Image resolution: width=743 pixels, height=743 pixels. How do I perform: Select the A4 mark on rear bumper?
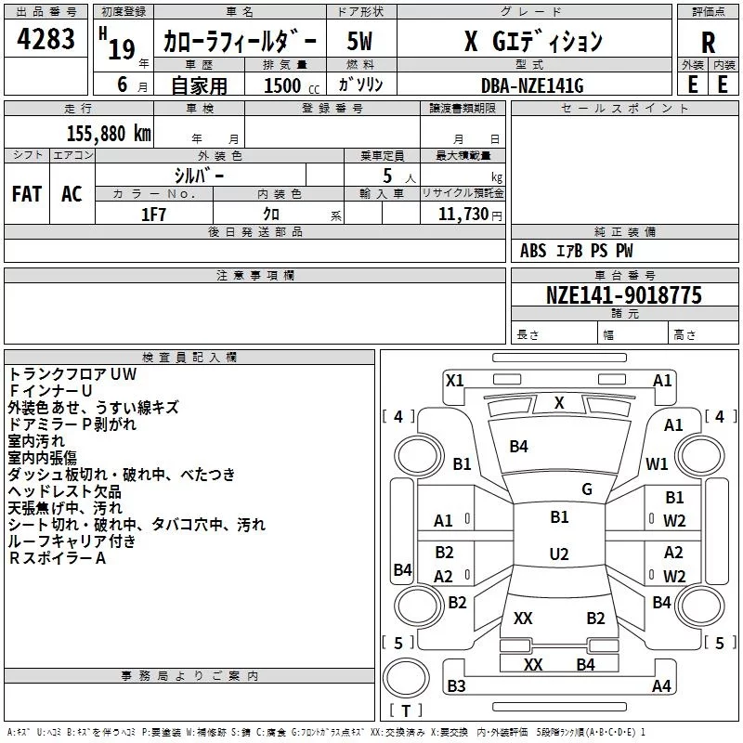[x=661, y=686]
